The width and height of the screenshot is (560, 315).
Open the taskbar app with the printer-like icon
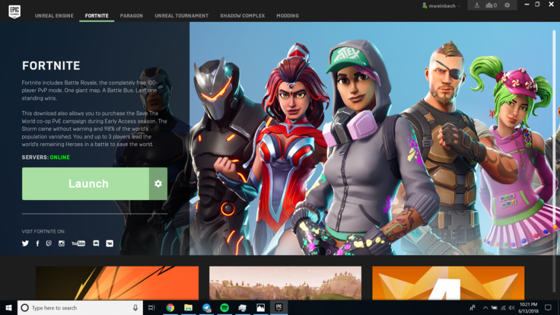point(242,308)
